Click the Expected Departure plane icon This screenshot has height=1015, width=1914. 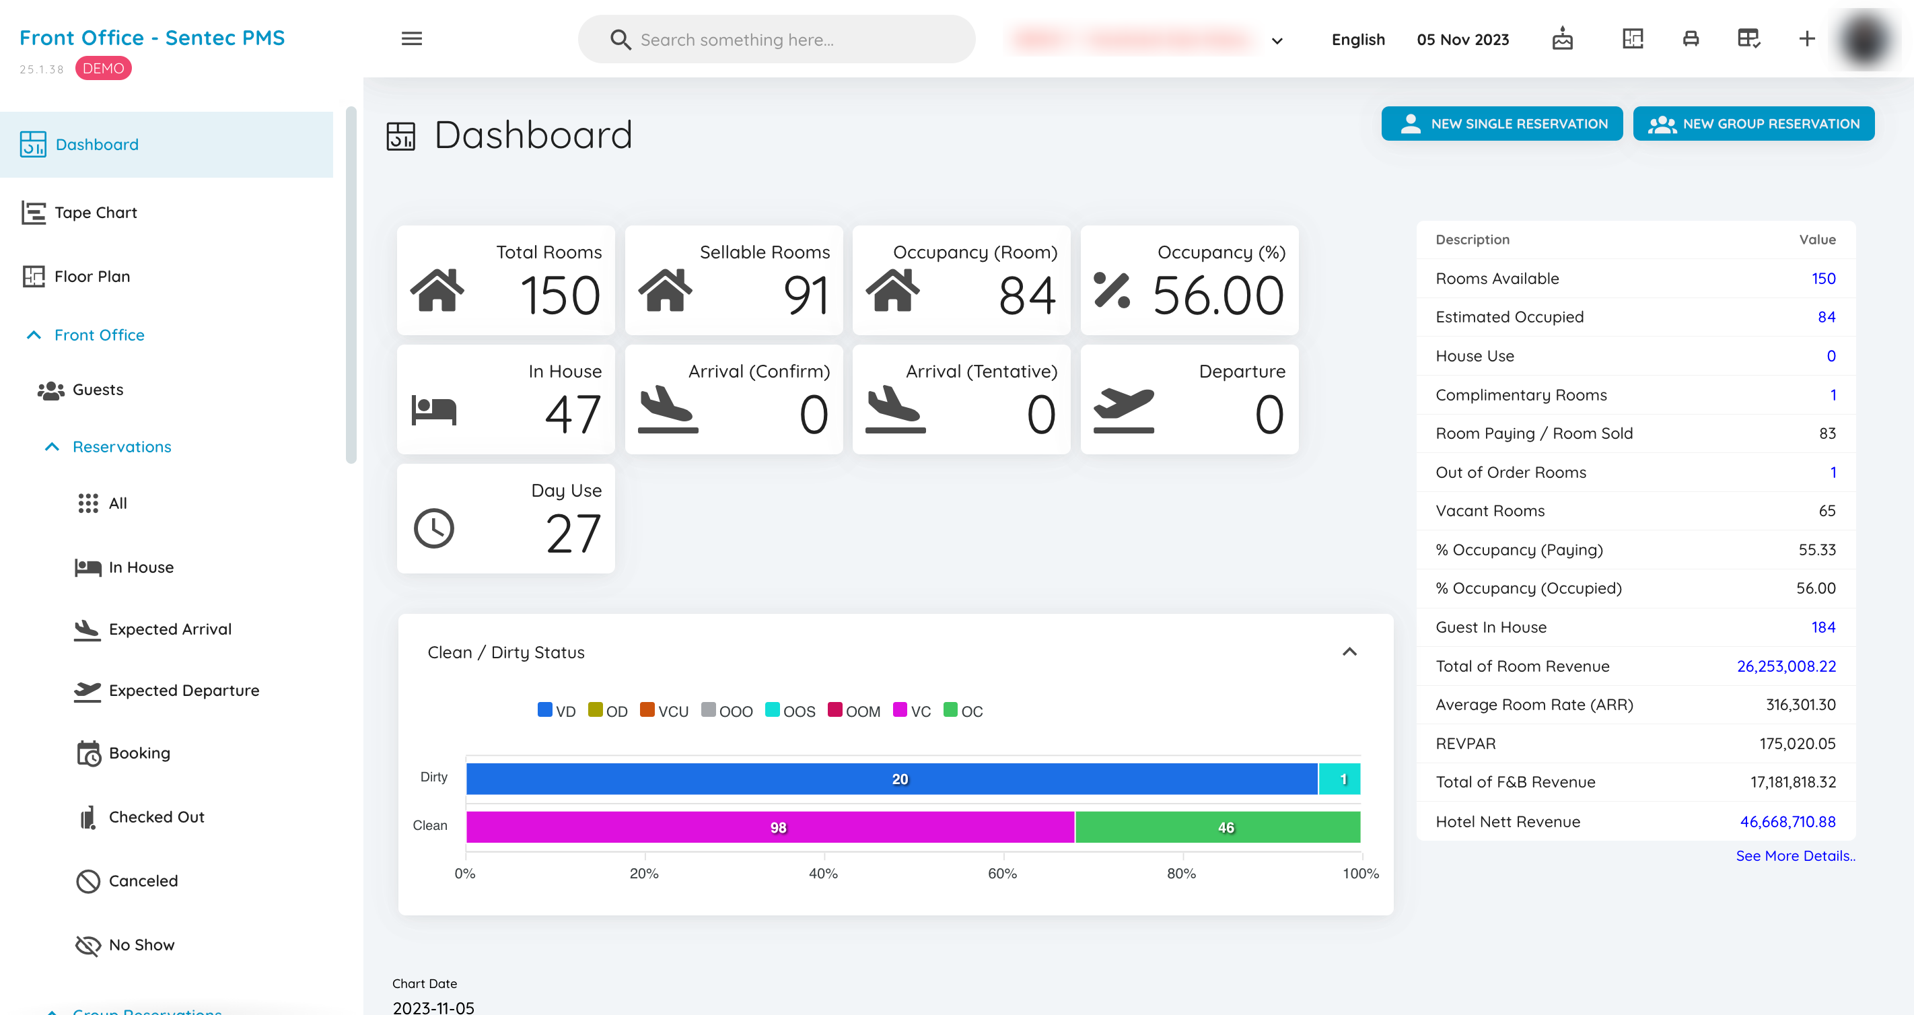[87, 691]
